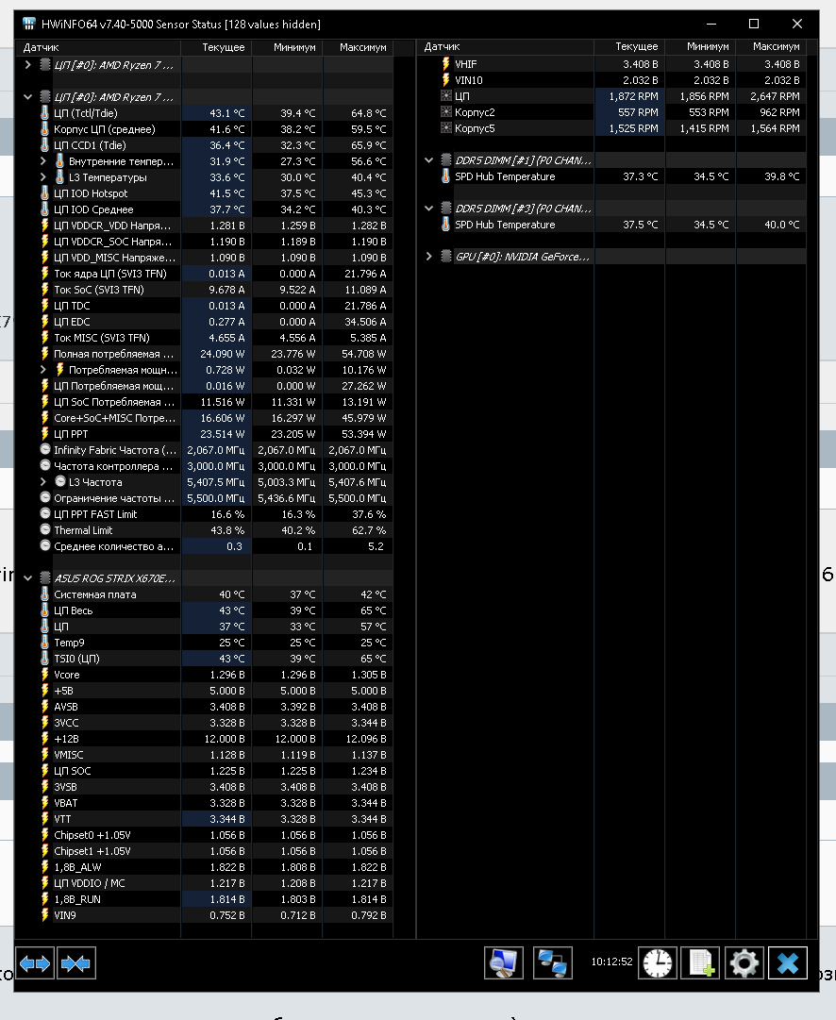
Task: Click clock icon of Infinity Fabric Частота
Action: (45, 449)
